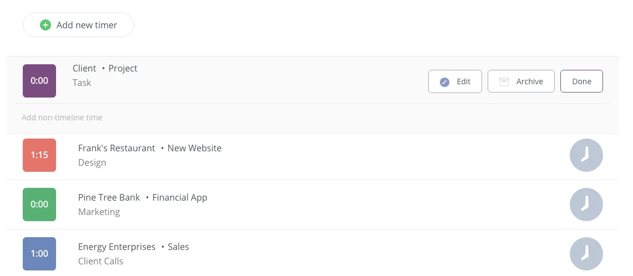This screenshot has width=633, height=276.
Task: Click the green plus icon for new timer
Action: pyautogui.click(x=45, y=25)
